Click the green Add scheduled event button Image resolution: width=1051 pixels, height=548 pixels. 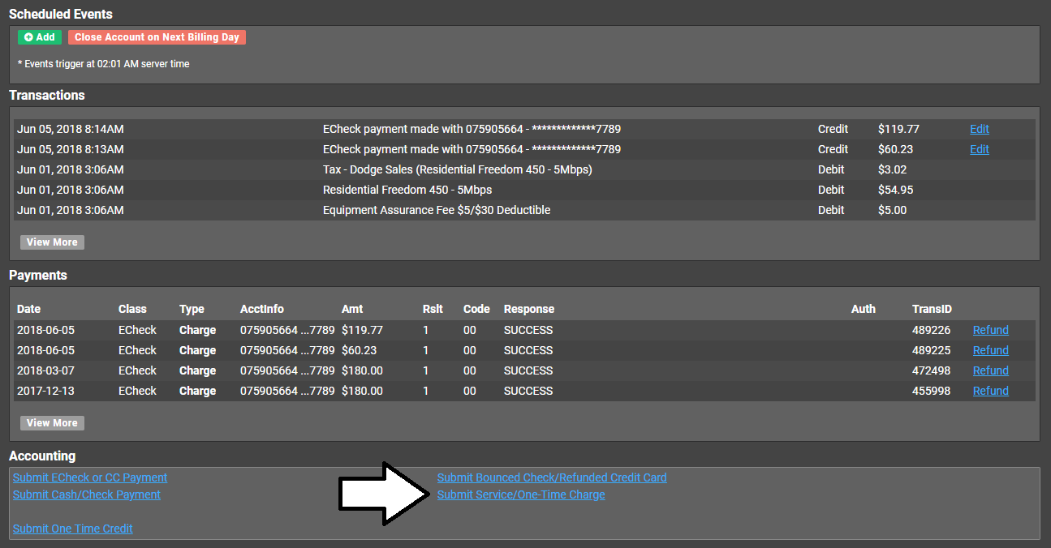coord(40,37)
